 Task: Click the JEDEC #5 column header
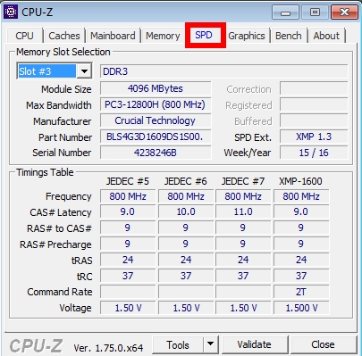tap(128, 181)
